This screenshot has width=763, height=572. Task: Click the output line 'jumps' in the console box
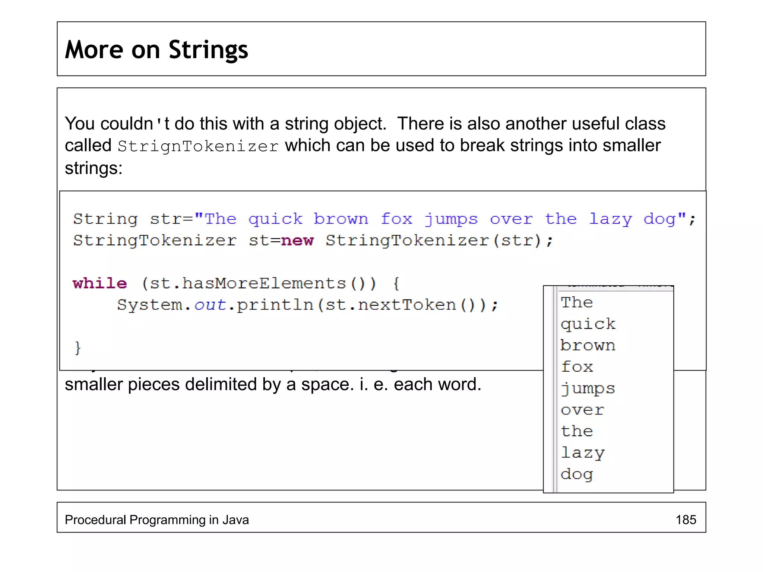point(588,389)
